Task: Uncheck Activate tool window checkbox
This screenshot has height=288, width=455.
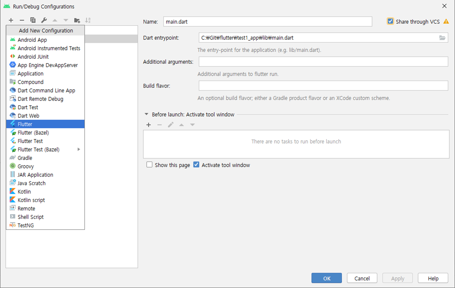Action: pyautogui.click(x=196, y=165)
